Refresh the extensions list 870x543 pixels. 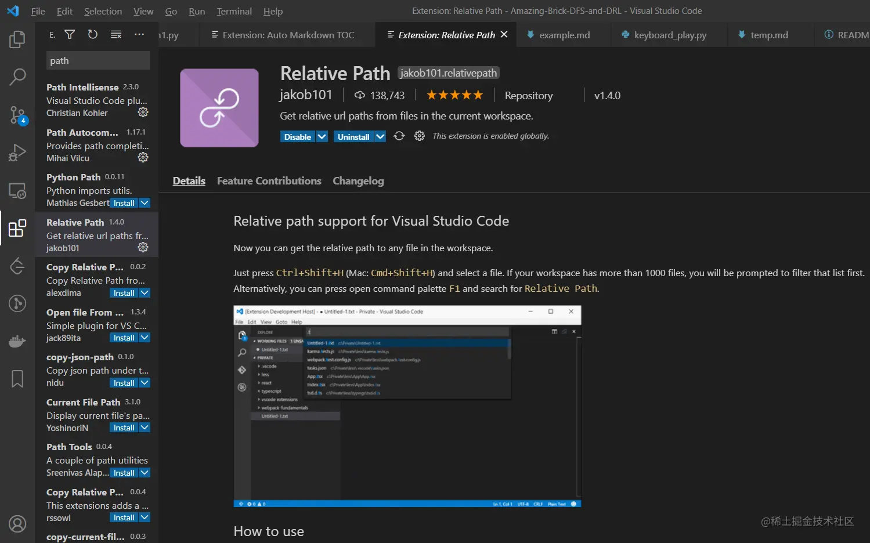click(x=93, y=35)
